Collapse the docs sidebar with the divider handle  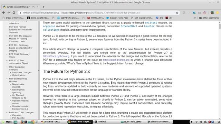click(x=39, y=70)
